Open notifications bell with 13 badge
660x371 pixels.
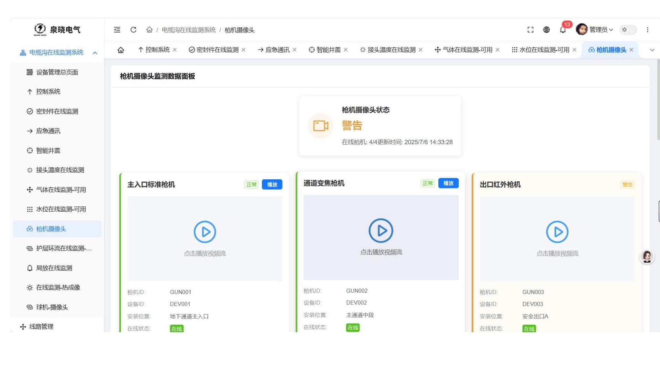(563, 30)
